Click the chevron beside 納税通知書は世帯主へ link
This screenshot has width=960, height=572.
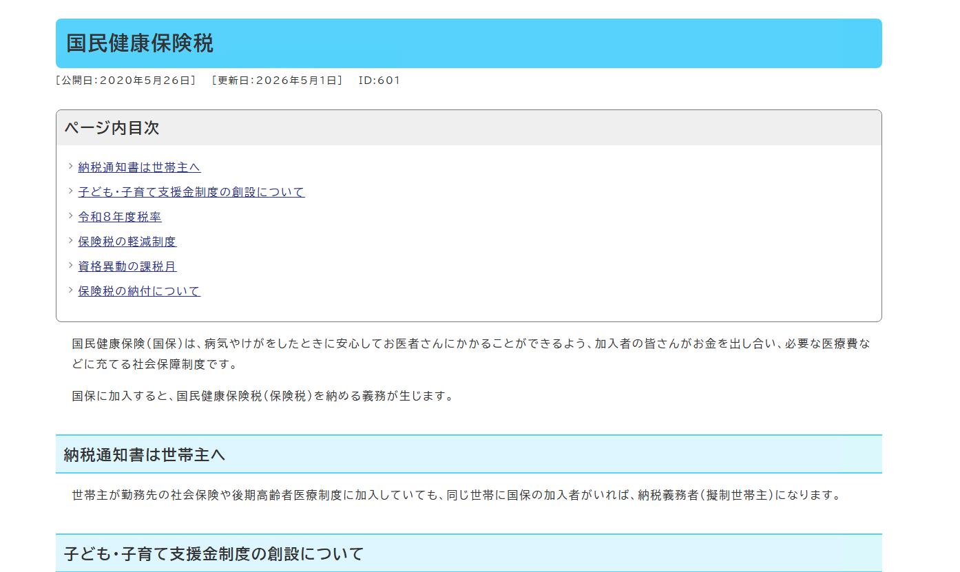(x=70, y=166)
